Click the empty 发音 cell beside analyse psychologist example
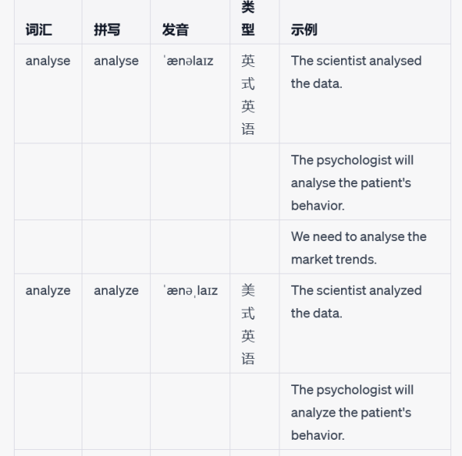Screen dimensions: 462x456 190,182
